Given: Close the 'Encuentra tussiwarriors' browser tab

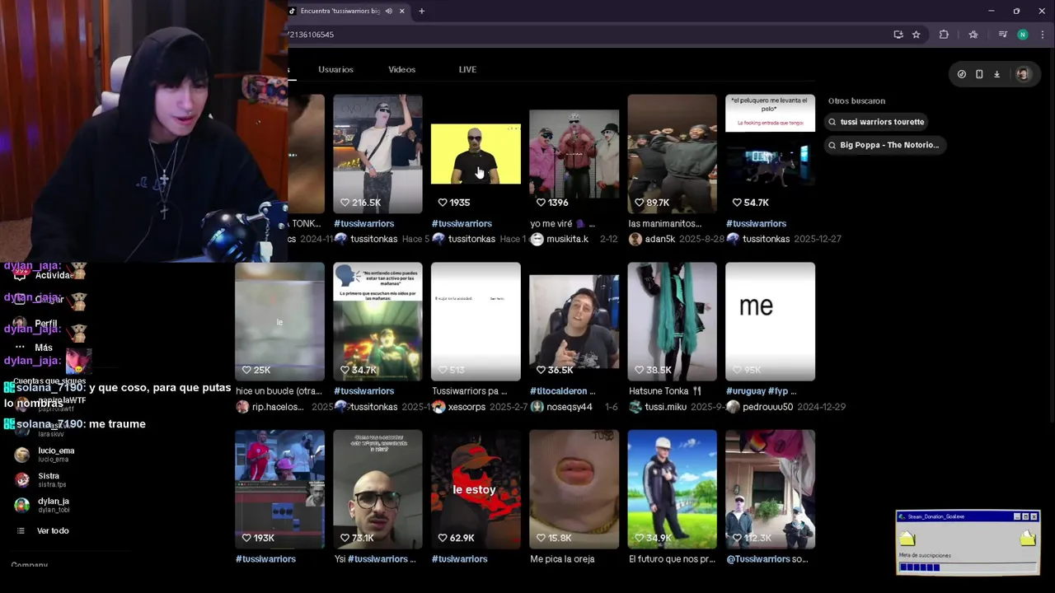Looking at the screenshot, I should pyautogui.click(x=402, y=12).
